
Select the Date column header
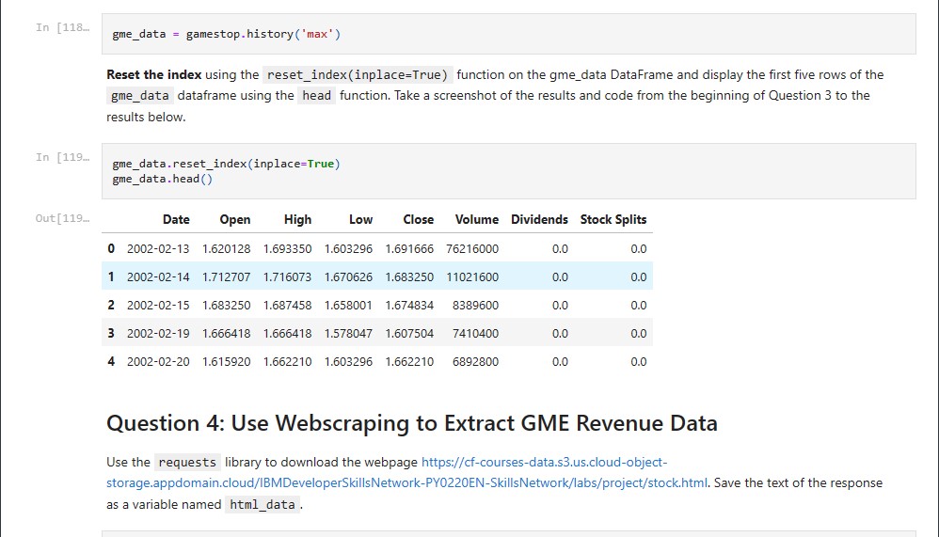(176, 220)
